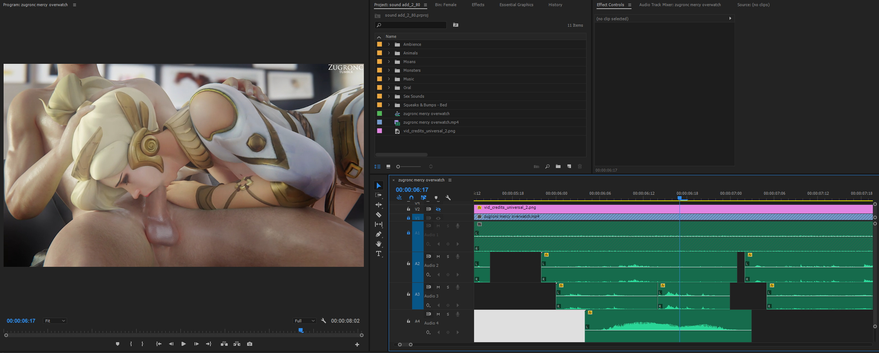Screen dimensions: 879x353
Task: Click Mark Out in the Program monitor
Action: [142, 344]
